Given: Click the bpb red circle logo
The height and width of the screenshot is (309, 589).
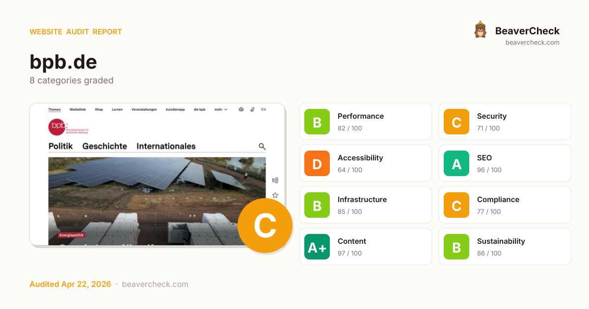Looking at the screenshot, I should pyautogui.click(x=57, y=127).
